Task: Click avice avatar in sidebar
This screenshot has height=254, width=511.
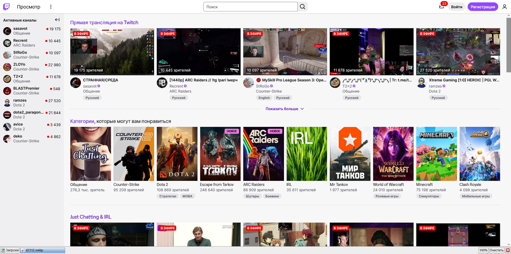Action: pos(7,126)
